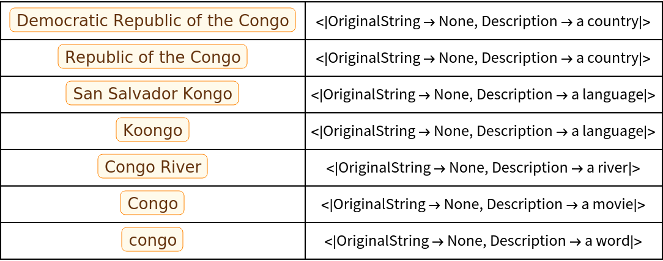Select the association in the second table row
This screenshot has width=663, height=261.
[x=483, y=59]
